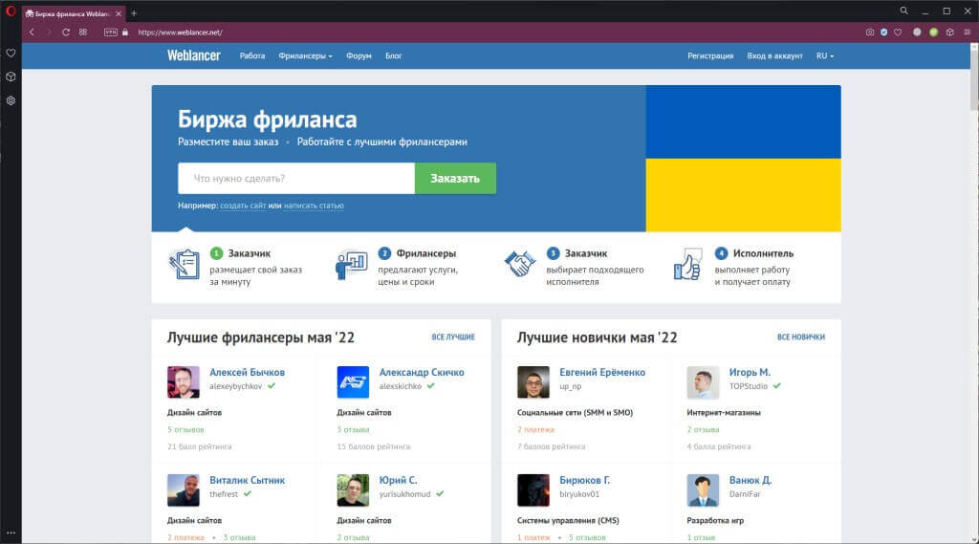The height and width of the screenshot is (544, 979).
Task: Open the ВСЕ ЛУЧШИЕ link
Action: (x=453, y=337)
